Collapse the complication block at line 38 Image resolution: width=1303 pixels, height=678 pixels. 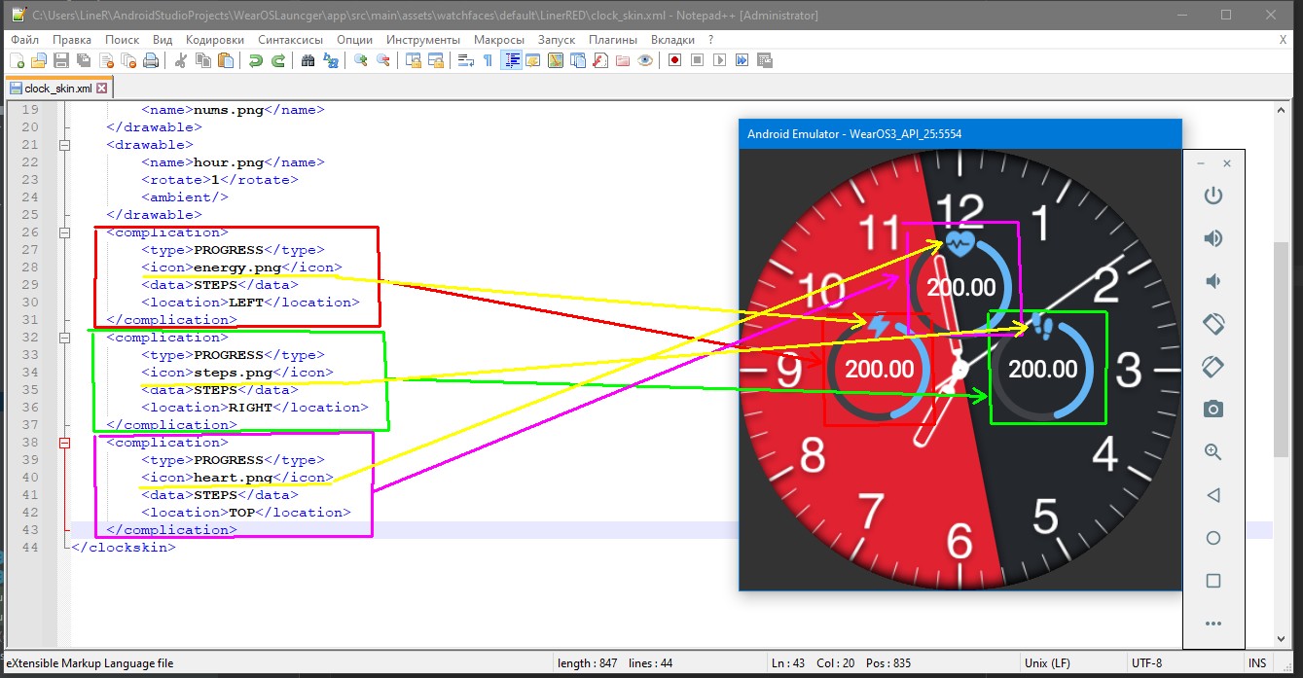(65, 443)
